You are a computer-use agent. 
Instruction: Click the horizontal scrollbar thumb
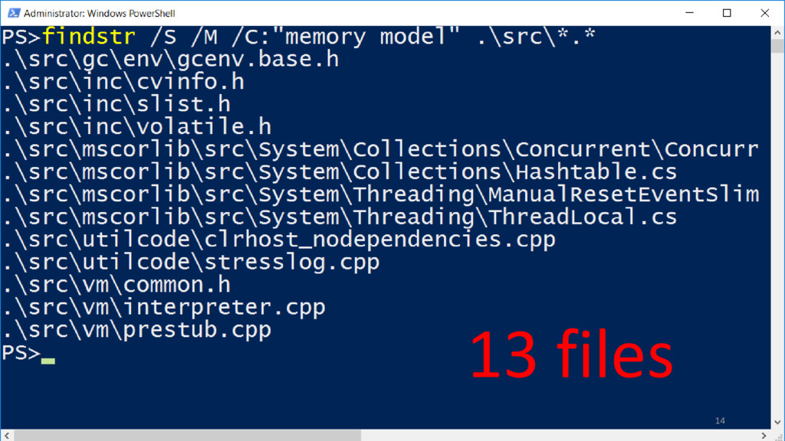coord(187,436)
